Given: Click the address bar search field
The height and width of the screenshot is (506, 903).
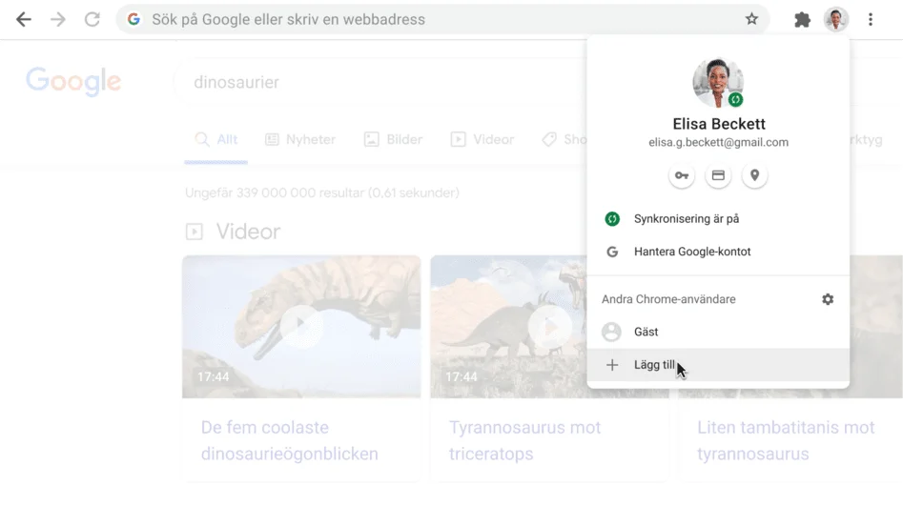Looking at the screenshot, I should pos(429,19).
